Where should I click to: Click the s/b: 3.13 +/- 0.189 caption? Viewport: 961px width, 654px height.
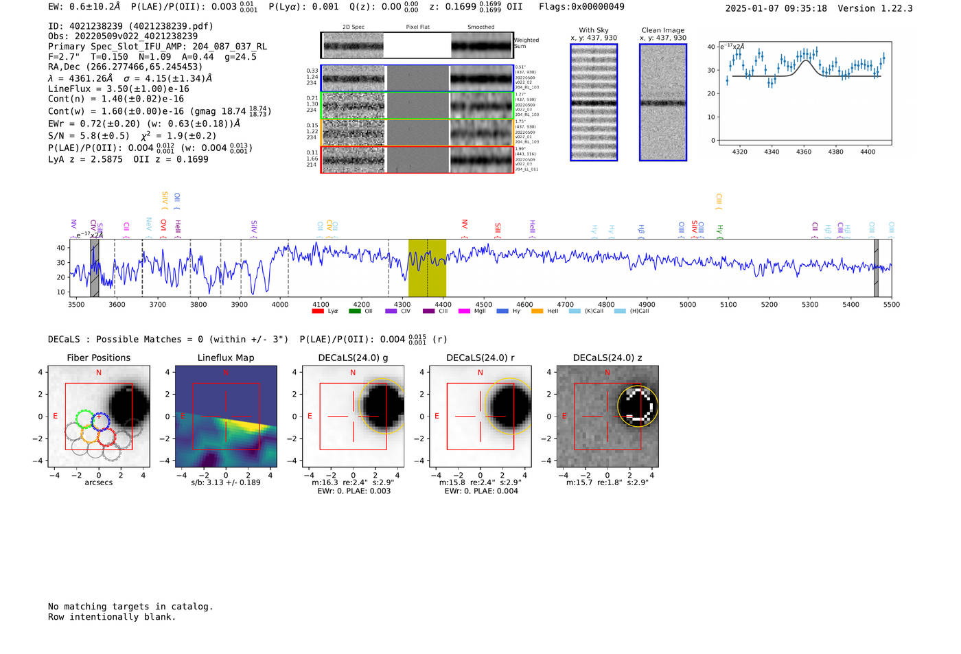coord(226,482)
